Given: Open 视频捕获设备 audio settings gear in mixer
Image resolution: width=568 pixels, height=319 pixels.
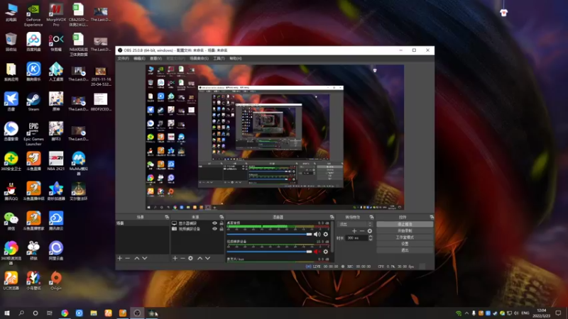Looking at the screenshot, I should [326, 252].
